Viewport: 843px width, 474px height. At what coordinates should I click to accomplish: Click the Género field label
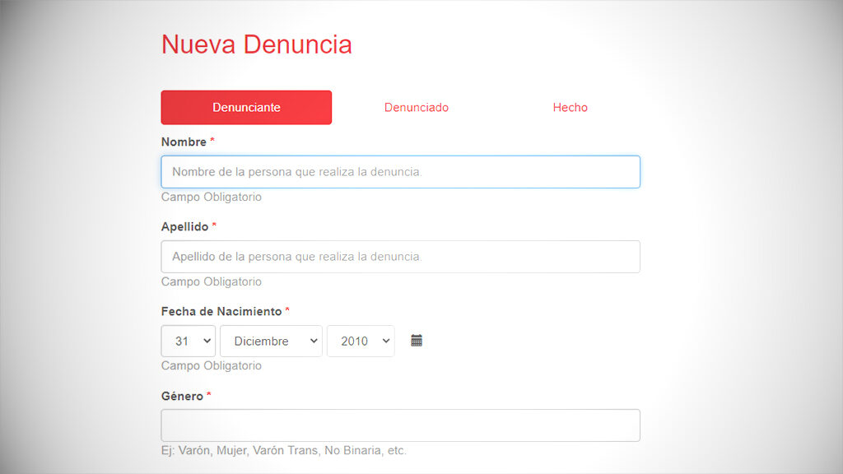point(182,397)
